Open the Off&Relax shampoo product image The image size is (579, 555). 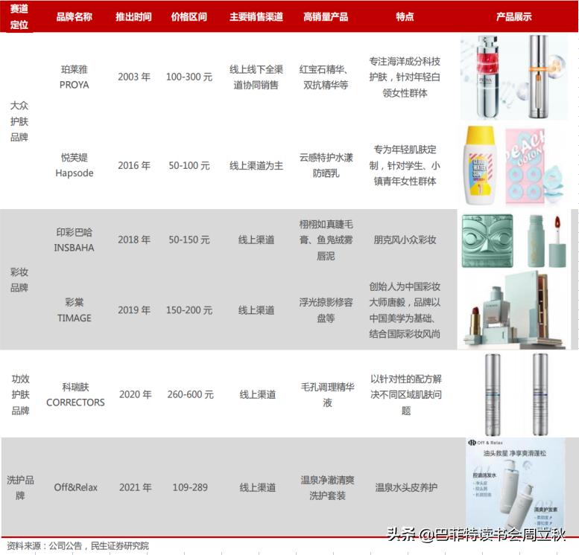point(516,485)
